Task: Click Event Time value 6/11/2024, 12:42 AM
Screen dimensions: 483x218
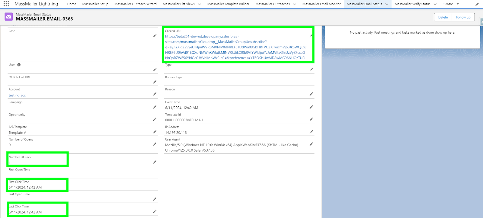Action: click(181, 108)
